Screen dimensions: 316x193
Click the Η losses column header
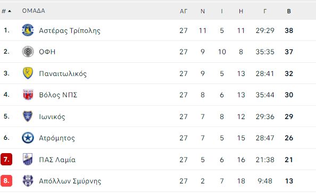coord(241,11)
